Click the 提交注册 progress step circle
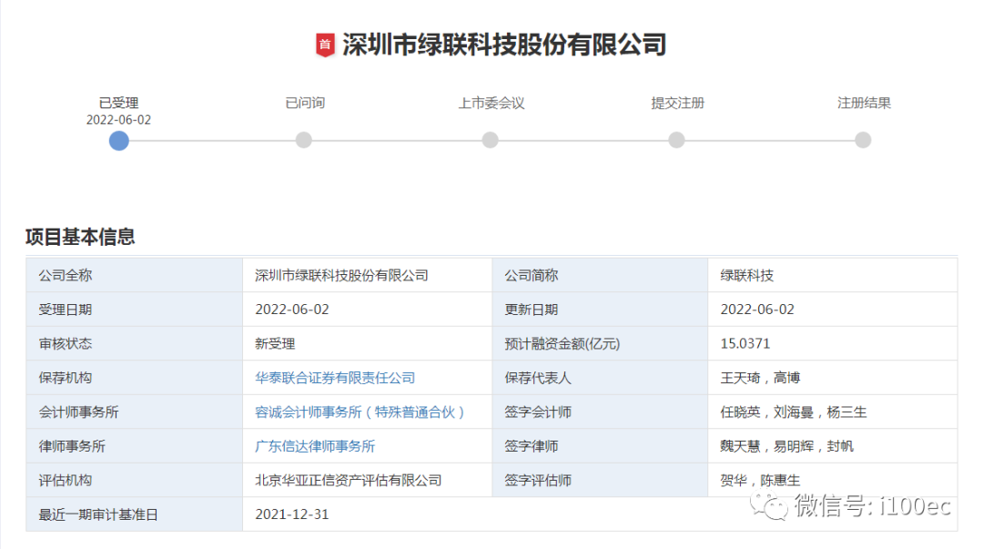 point(676,140)
